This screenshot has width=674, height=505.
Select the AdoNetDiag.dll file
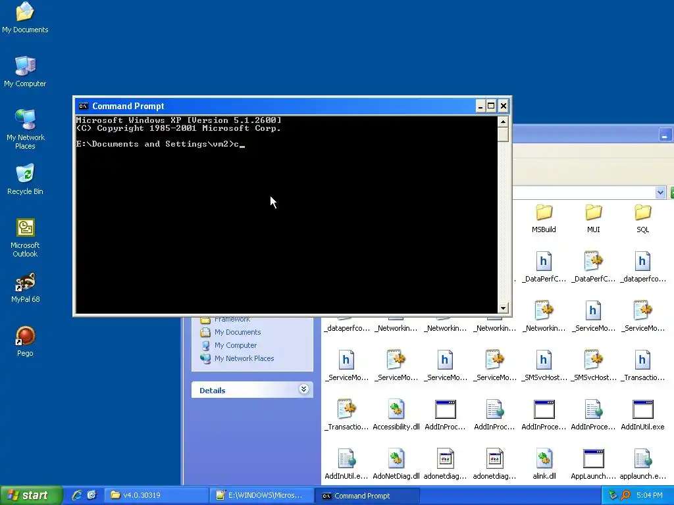[396, 464]
